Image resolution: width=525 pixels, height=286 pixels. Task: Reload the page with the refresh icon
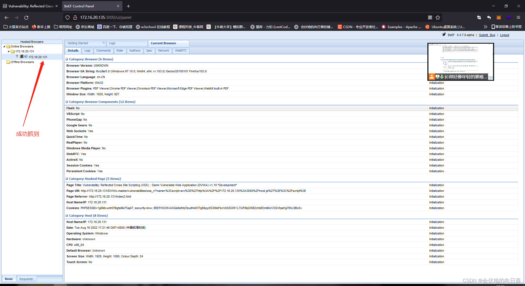tap(26, 17)
